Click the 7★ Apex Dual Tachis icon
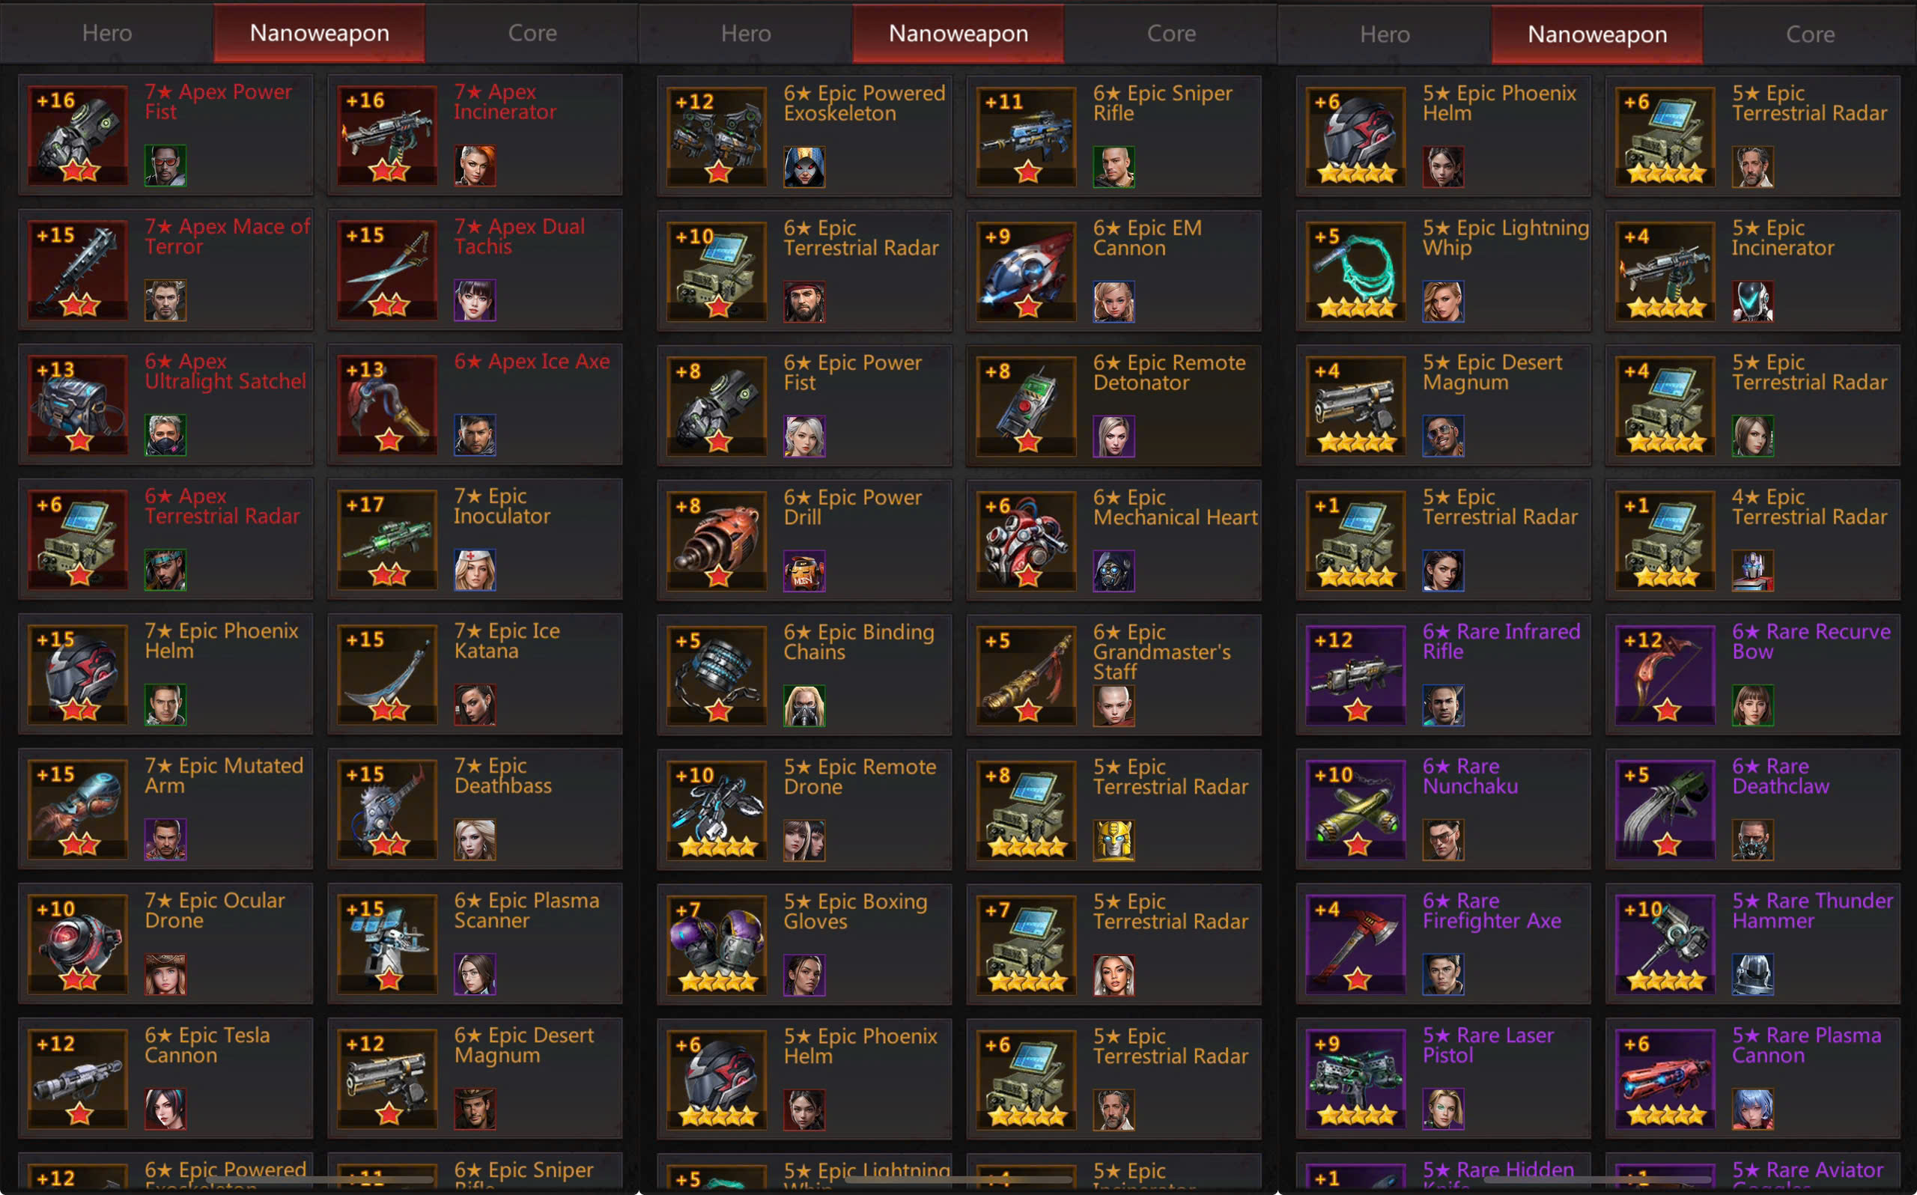The width and height of the screenshot is (1917, 1195). point(387,270)
